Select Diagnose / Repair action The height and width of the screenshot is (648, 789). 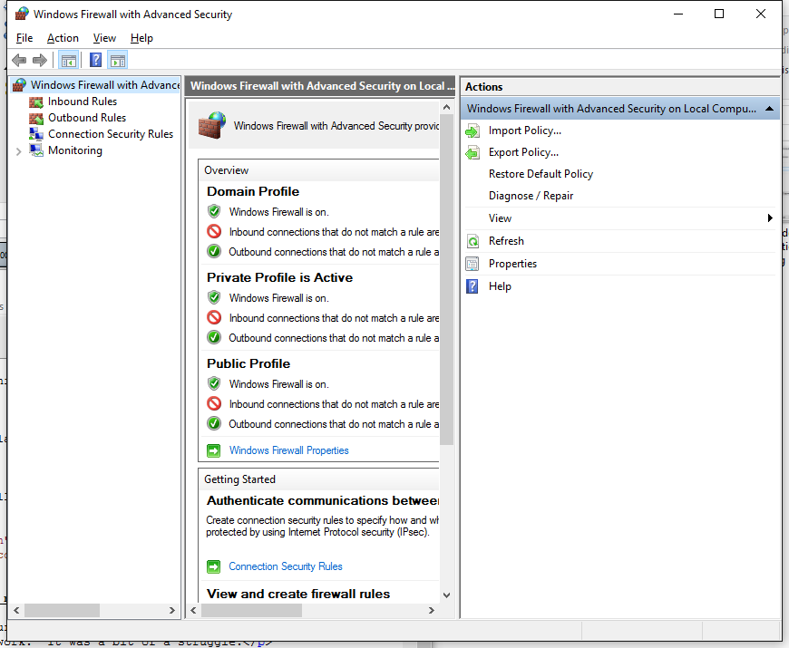point(531,196)
